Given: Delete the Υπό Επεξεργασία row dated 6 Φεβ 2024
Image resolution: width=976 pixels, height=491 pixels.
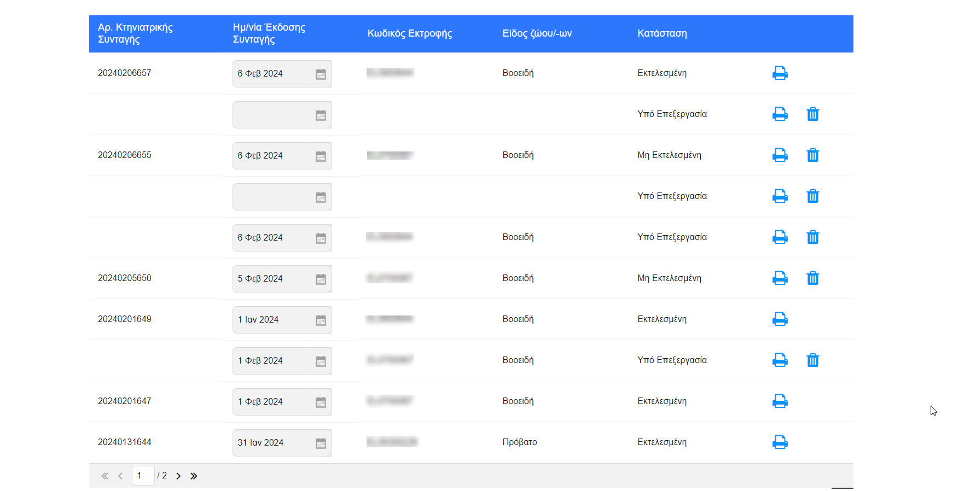Looking at the screenshot, I should [813, 237].
